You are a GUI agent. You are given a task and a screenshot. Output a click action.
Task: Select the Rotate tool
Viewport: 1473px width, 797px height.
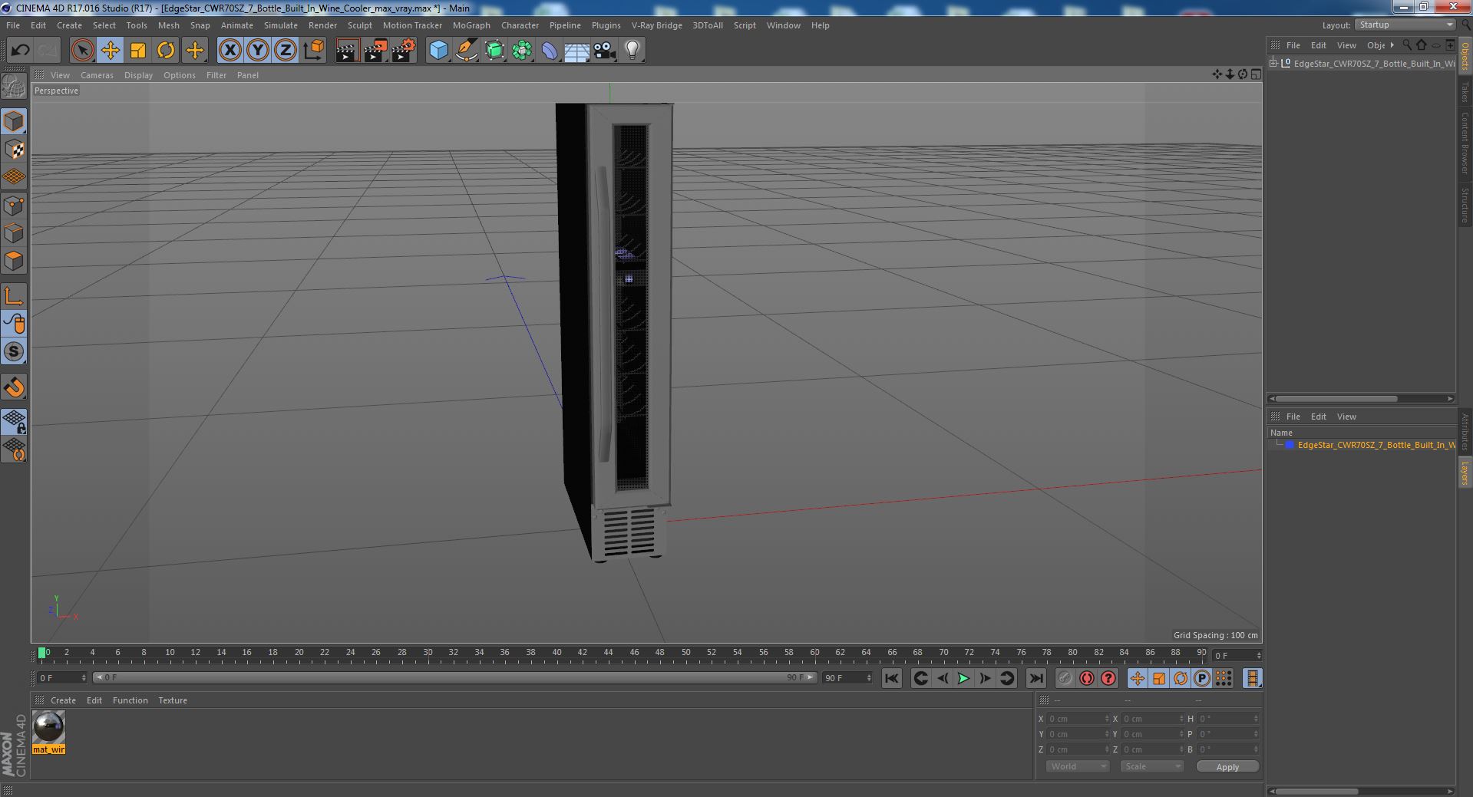tap(166, 51)
